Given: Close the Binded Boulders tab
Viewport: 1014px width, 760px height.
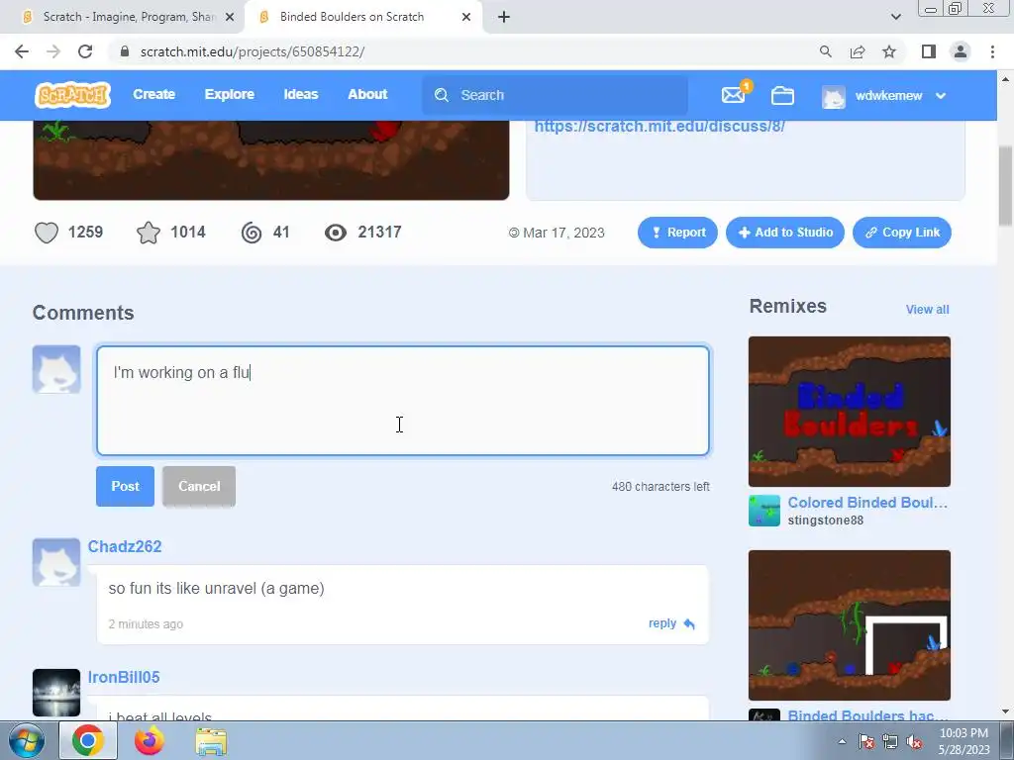Looking at the screenshot, I should click(x=466, y=18).
